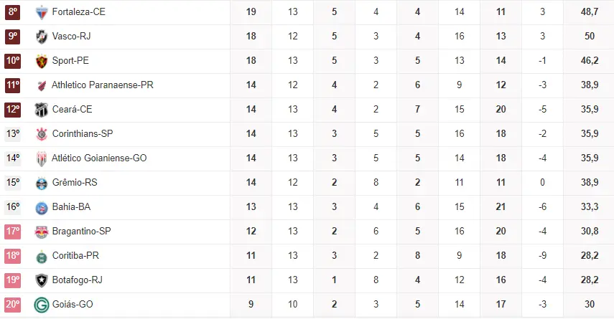This screenshot has height=319, width=614.
Task: Click the 12º position badge
Action: [13, 110]
